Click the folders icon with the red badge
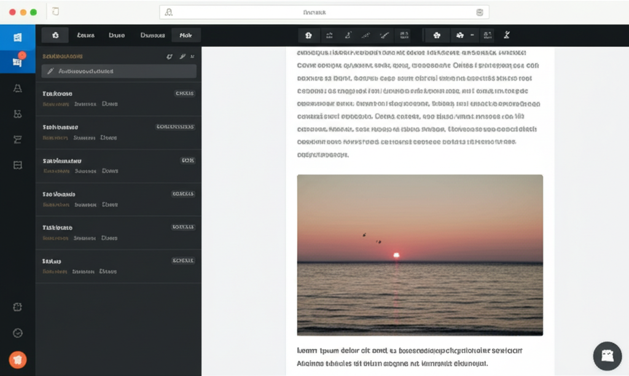Image resolution: width=629 pixels, height=376 pixels. [18, 60]
